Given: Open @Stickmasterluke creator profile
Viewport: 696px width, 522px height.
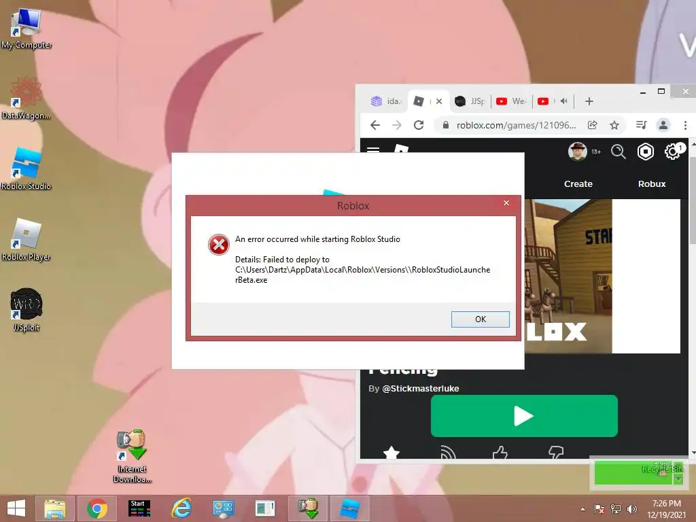Looking at the screenshot, I should click(x=420, y=388).
